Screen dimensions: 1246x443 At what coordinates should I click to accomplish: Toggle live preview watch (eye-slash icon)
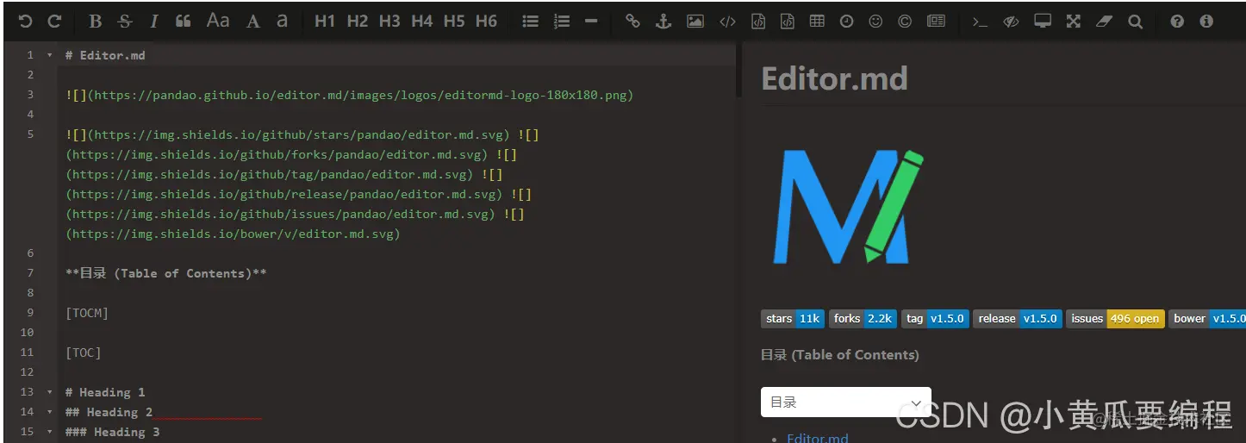[1011, 22]
